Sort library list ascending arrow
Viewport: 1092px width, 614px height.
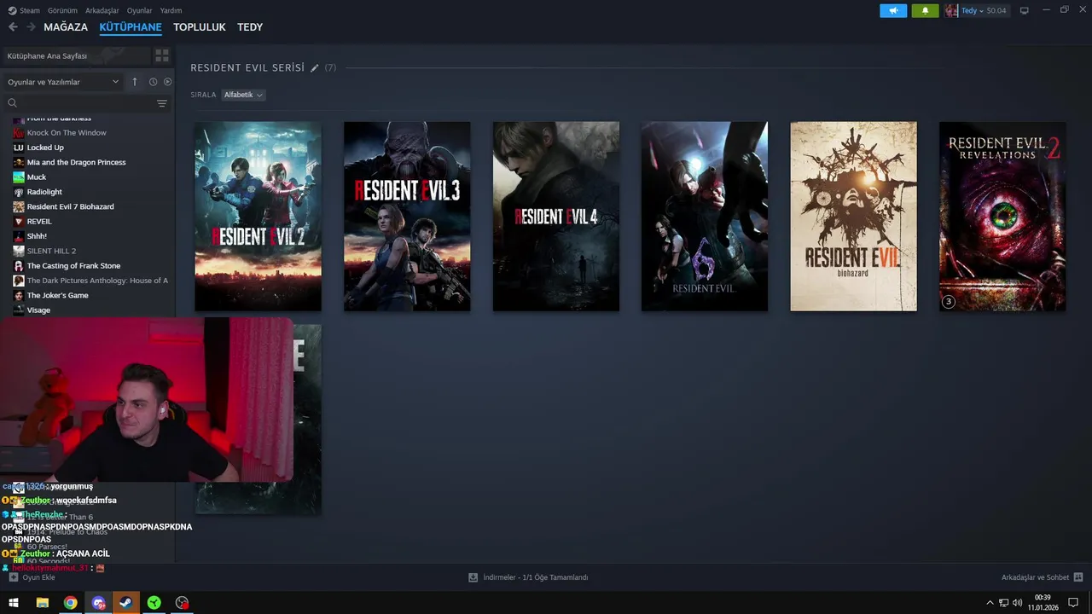[x=134, y=82]
